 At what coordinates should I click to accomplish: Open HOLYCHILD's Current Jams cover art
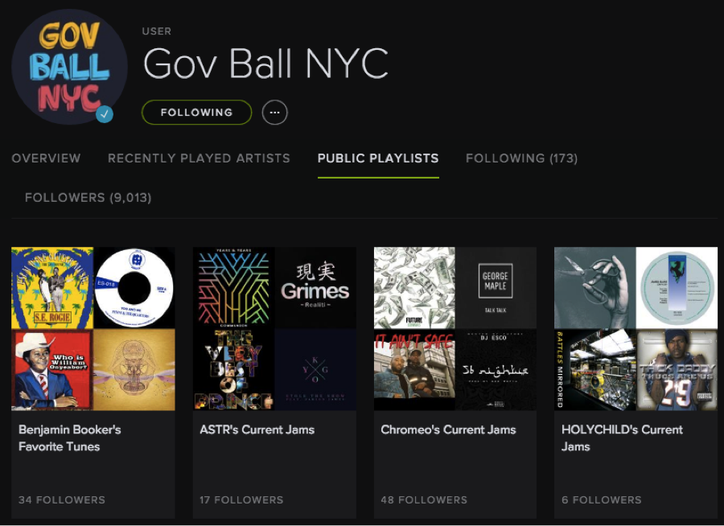pyautogui.click(x=636, y=329)
